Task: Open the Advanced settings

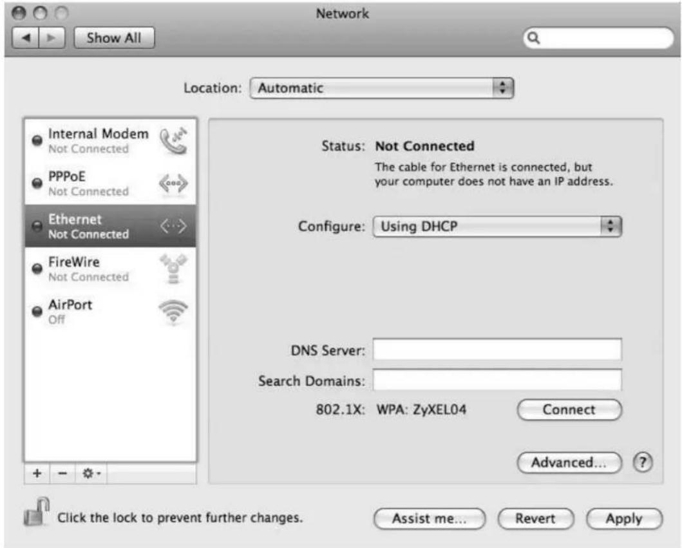Action: coord(569,462)
